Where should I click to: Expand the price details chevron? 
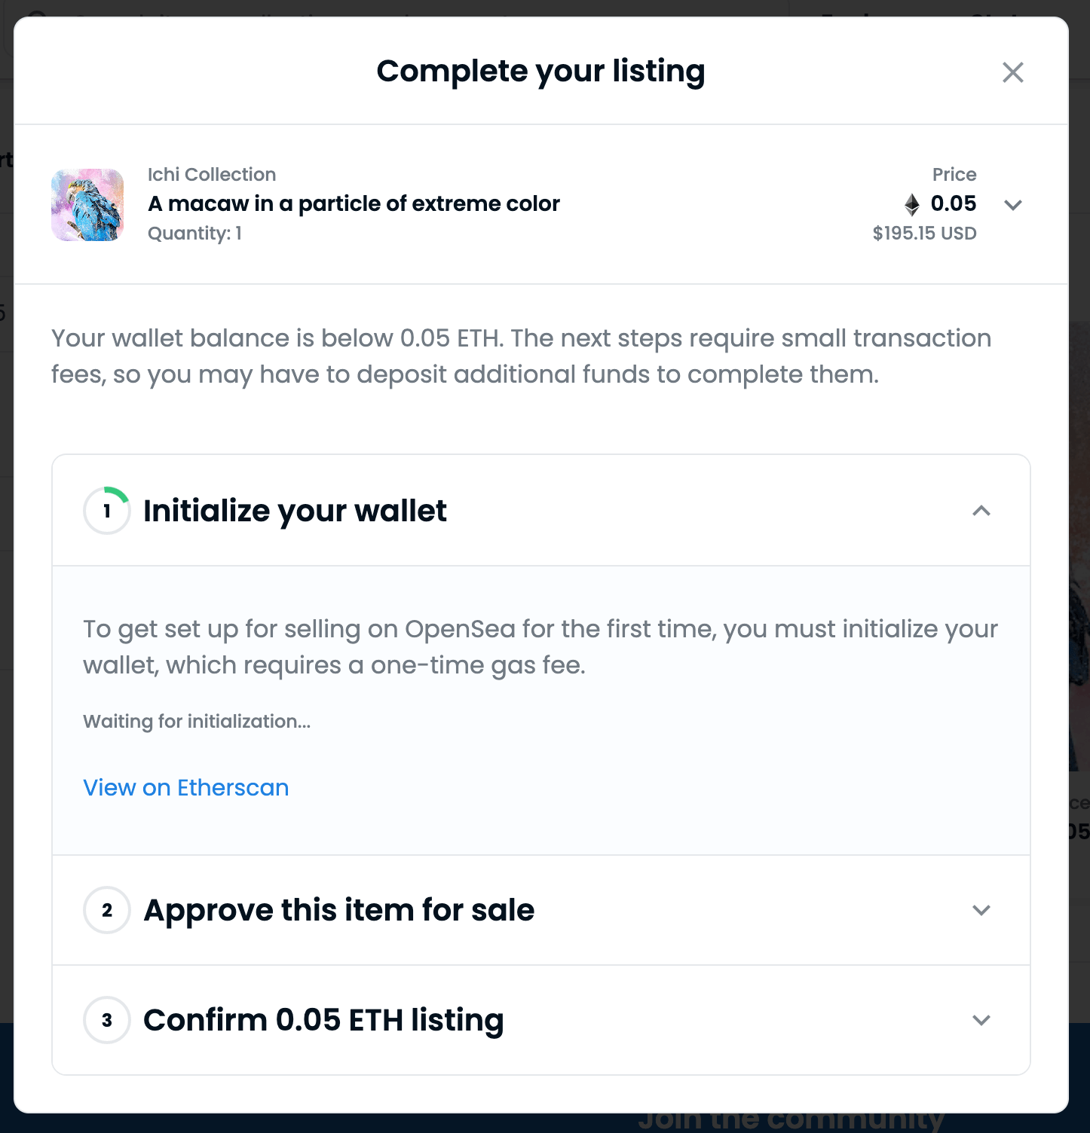point(1013,205)
